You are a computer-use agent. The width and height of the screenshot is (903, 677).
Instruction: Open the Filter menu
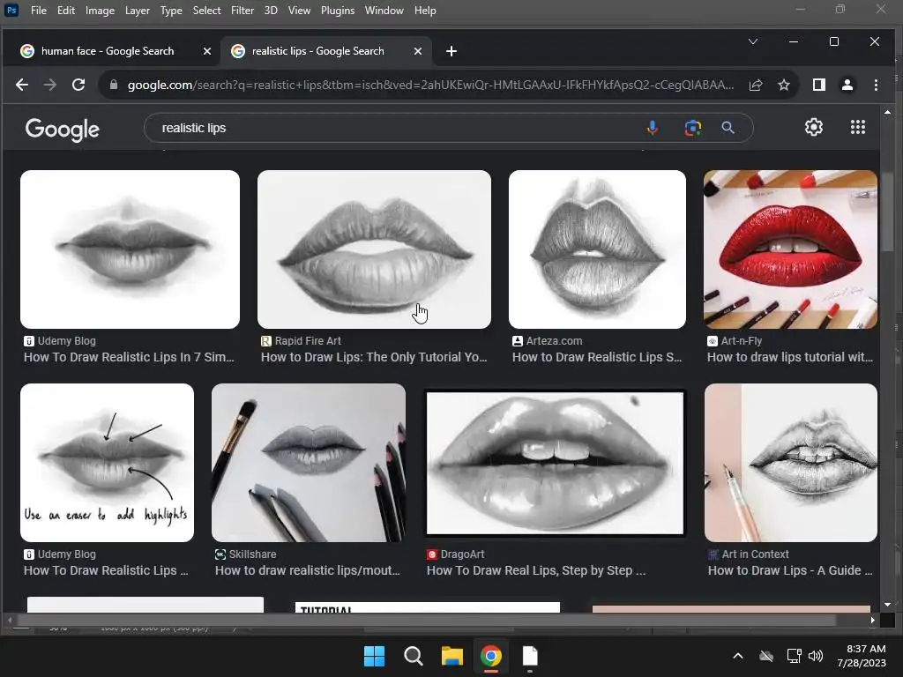point(243,11)
